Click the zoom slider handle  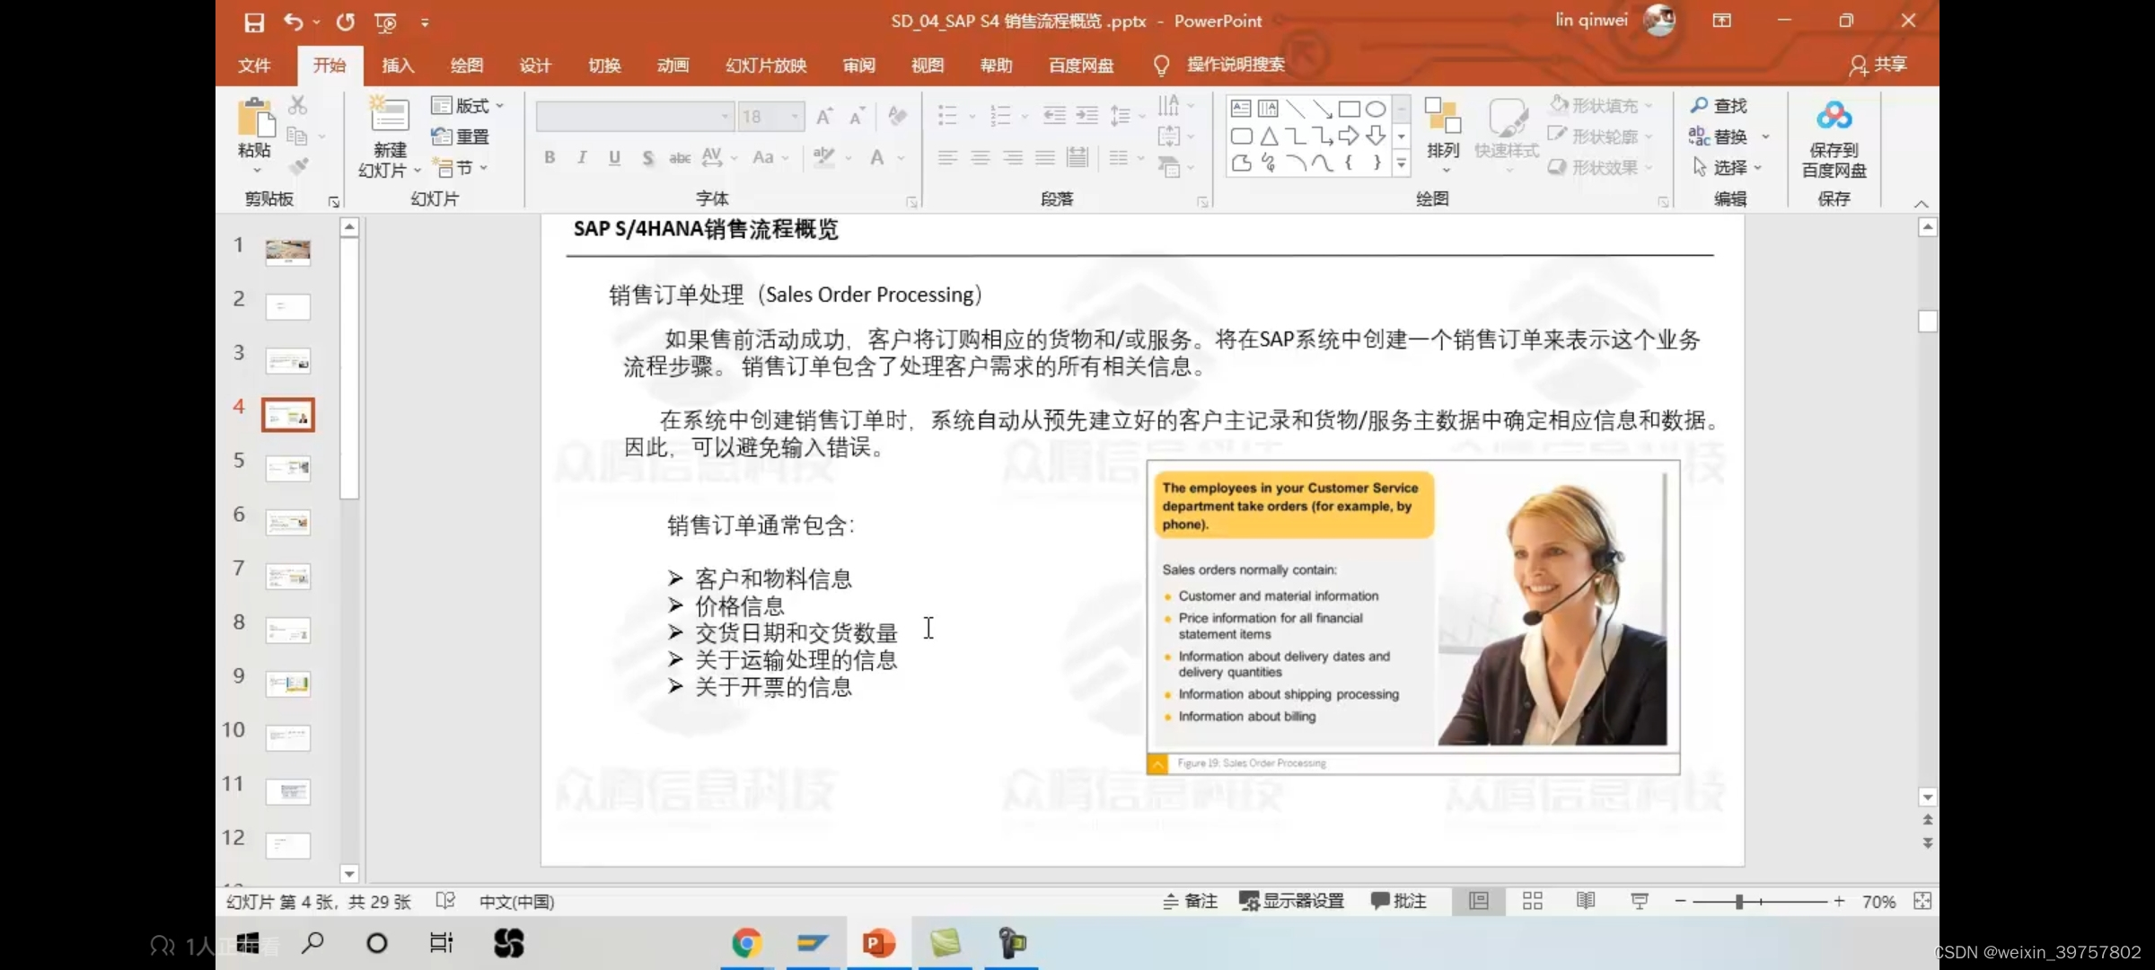tap(1739, 902)
